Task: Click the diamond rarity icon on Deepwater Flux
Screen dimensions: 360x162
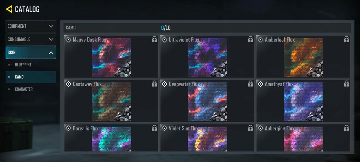Action: (164, 84)
